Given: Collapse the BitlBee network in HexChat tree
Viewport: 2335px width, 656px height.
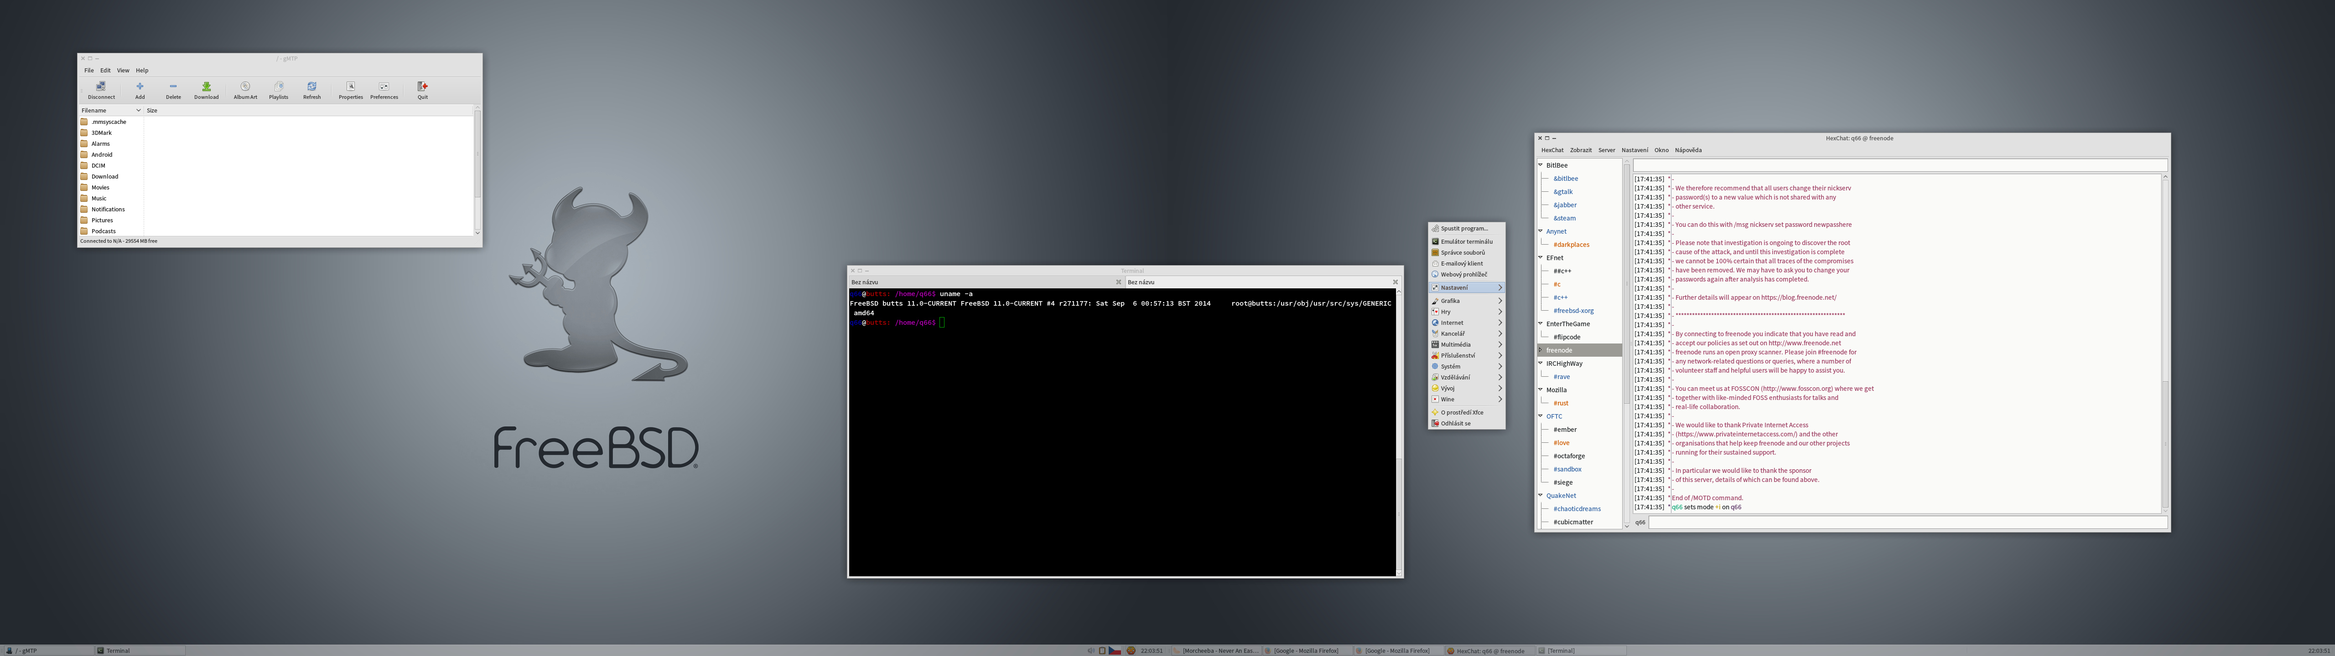Looking at the screenshot, I should (x=1540, y=165).
